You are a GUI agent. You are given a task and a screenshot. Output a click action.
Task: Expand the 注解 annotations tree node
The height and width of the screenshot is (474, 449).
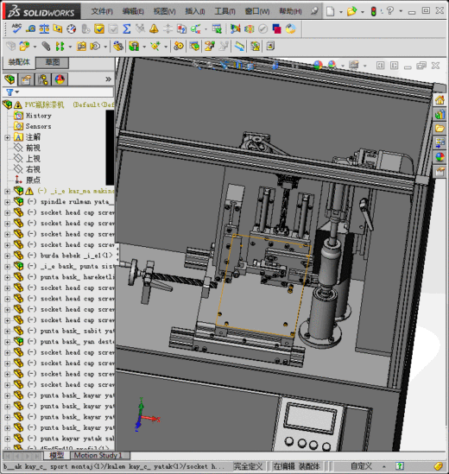pos(7,137)
